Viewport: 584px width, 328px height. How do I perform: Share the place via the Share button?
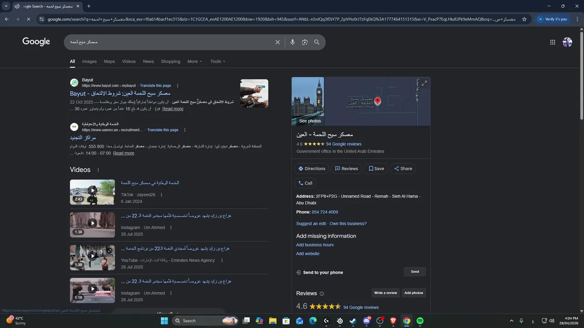tap(403, 169)
